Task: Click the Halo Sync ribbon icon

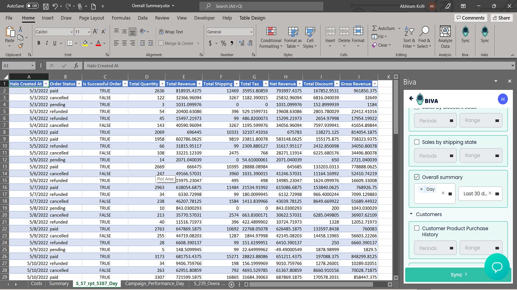Action: click(485, 32)
